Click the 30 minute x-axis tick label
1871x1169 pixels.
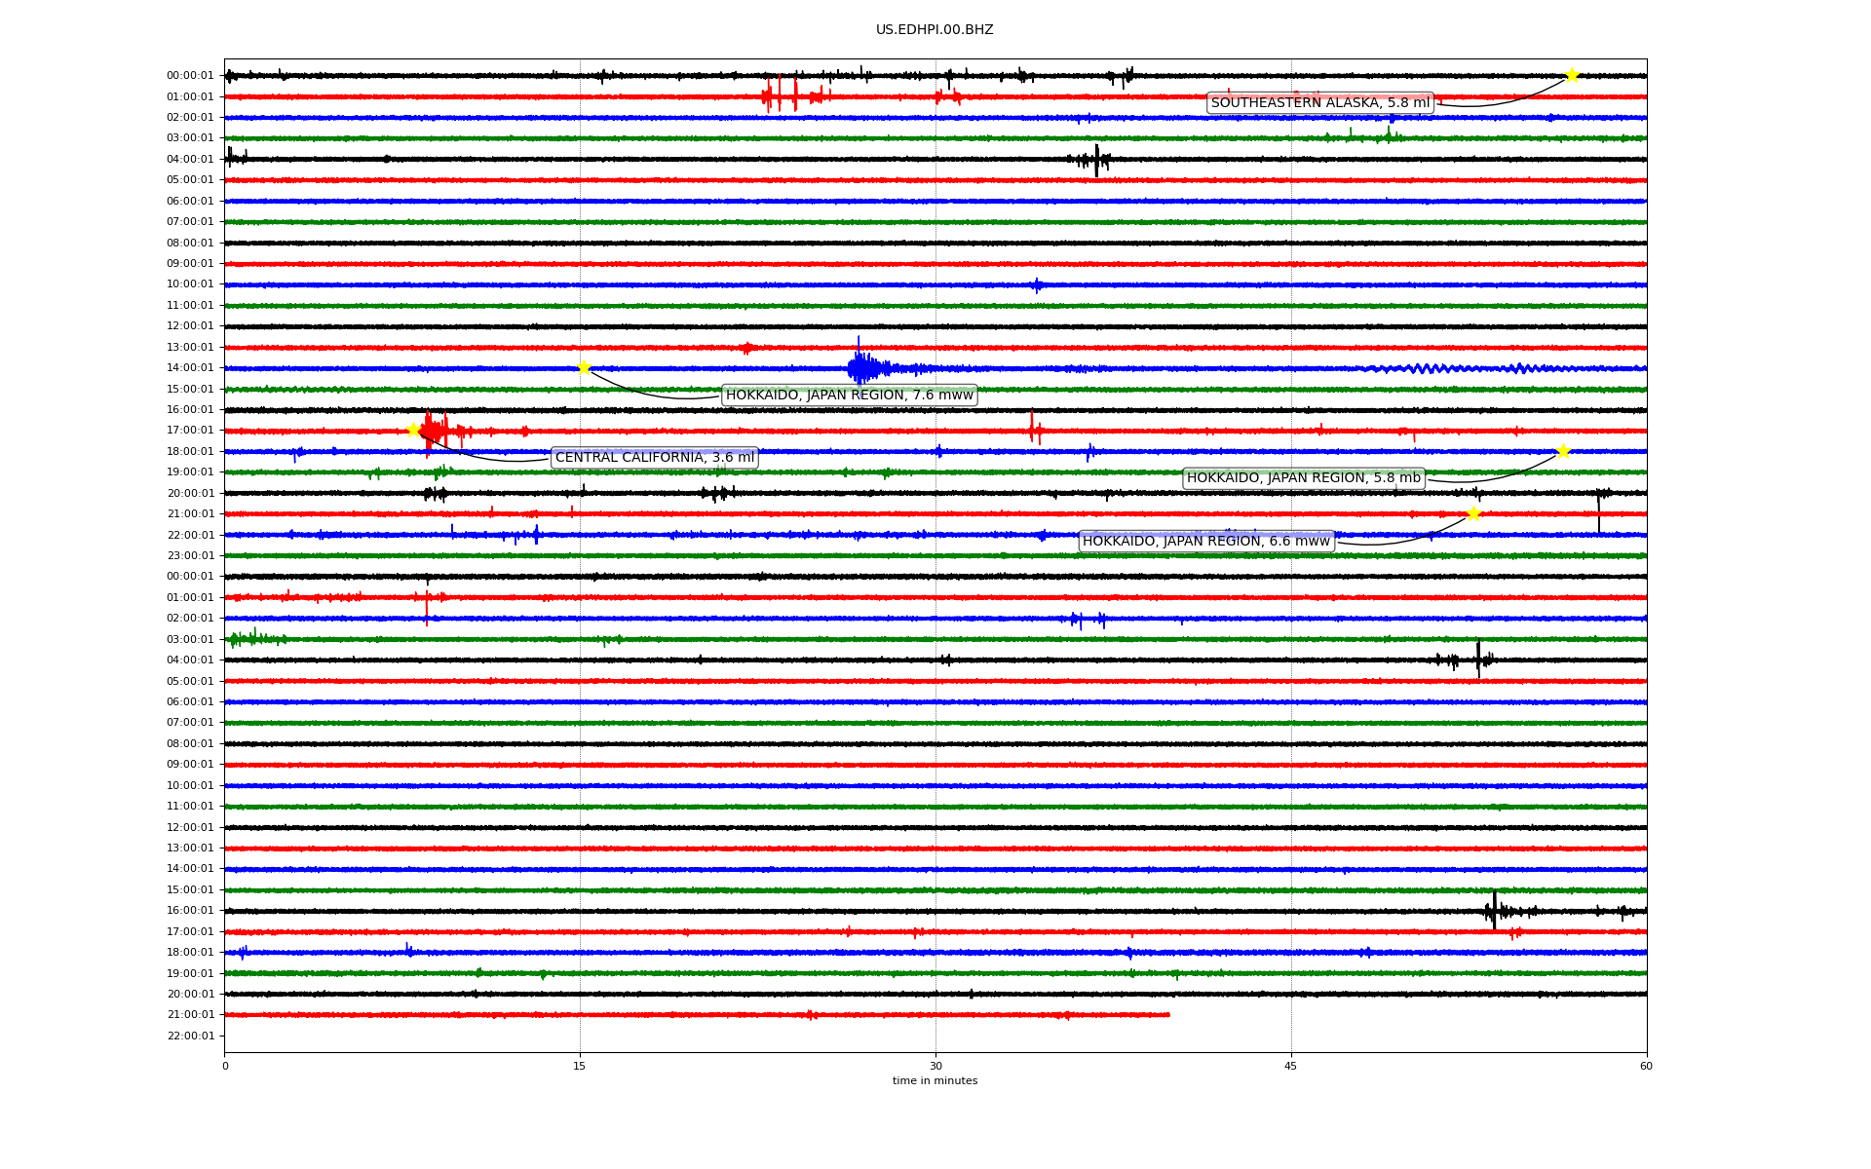[935, 1066]
